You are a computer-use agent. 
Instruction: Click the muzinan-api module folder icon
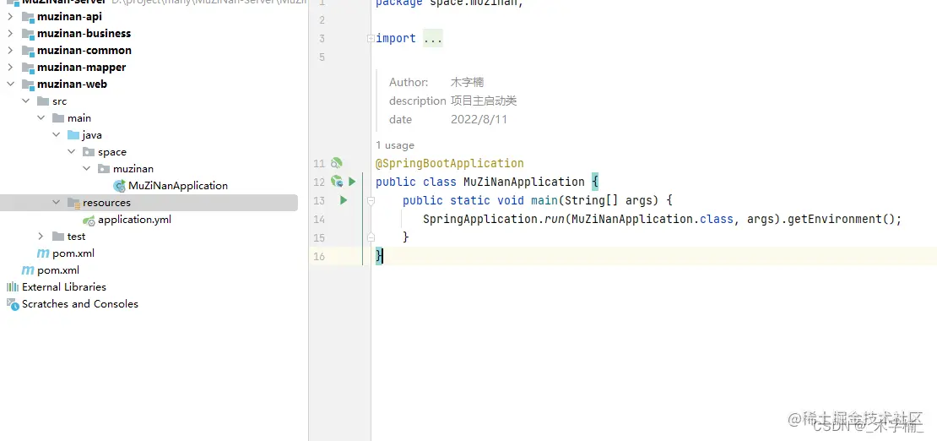28,17
